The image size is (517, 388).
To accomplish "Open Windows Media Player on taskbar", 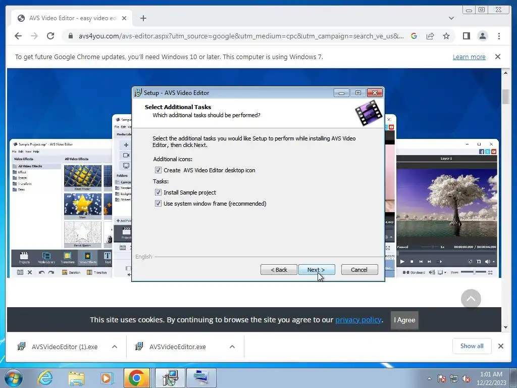I will click(x=106, y=378).
